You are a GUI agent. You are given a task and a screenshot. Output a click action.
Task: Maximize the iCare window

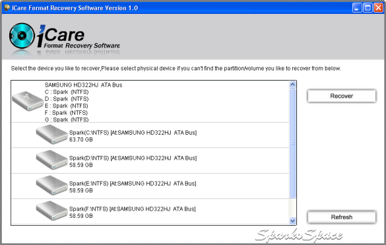coord(368,8)
